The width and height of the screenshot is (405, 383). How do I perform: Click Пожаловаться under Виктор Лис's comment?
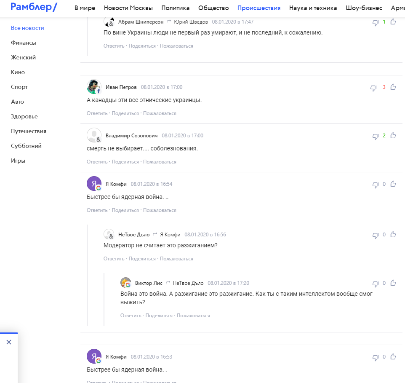pos(193,316)
